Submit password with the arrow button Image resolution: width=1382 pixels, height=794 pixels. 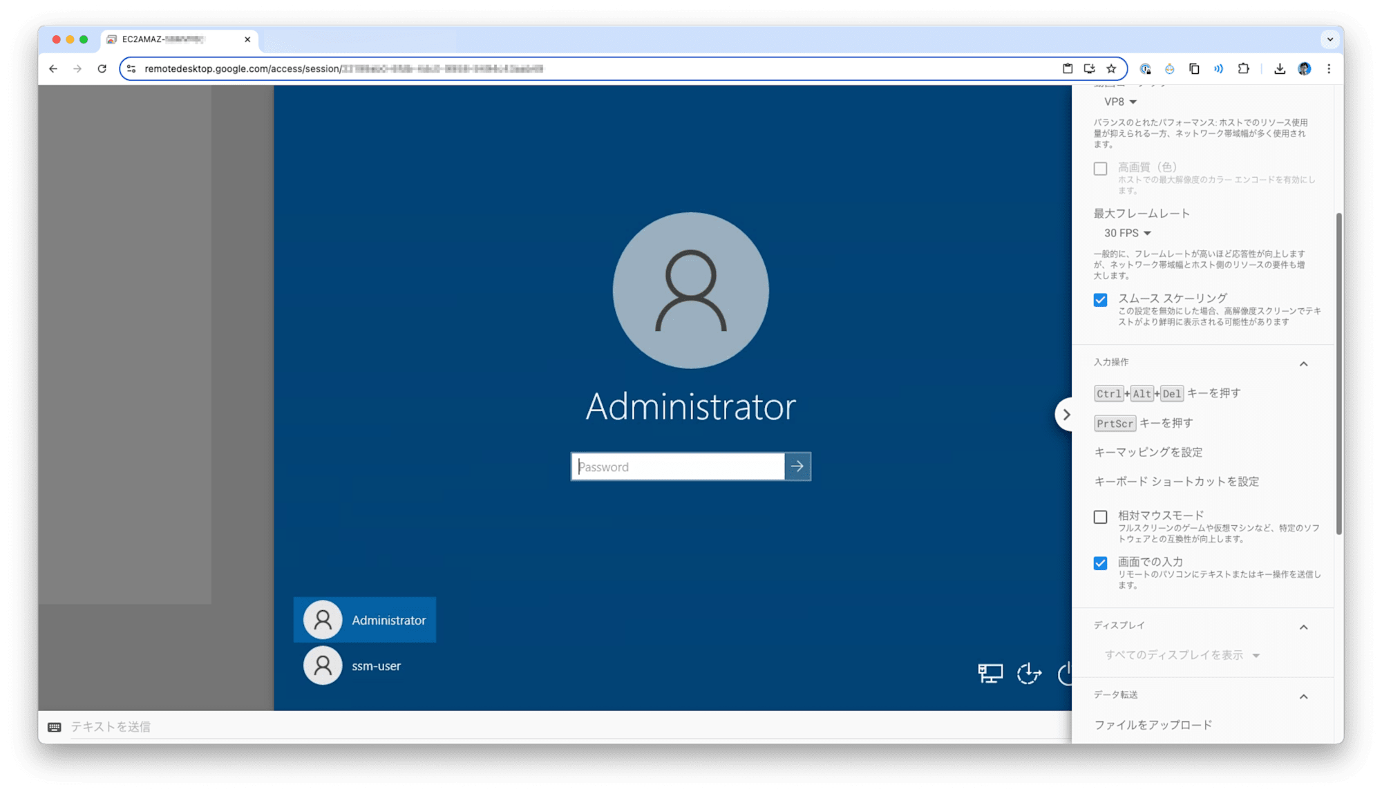point(797,466)
